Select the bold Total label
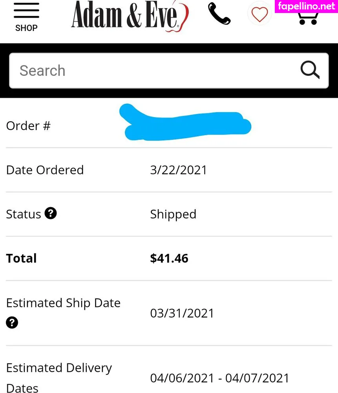Viewport: 338px width, 393px height. (x=21, y=258)
